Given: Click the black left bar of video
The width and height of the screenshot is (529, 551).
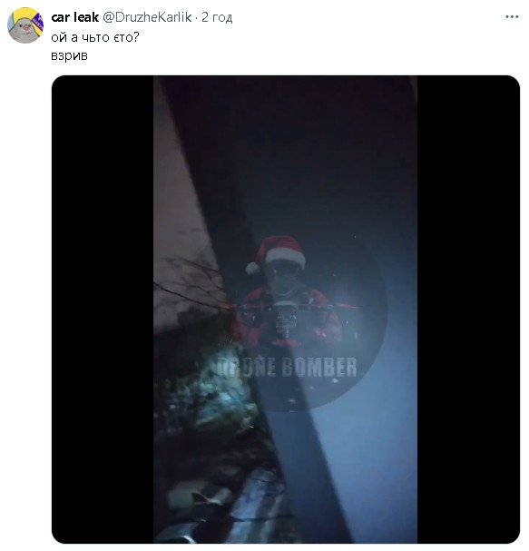Looking at the screenshot, I should point(103,310).
